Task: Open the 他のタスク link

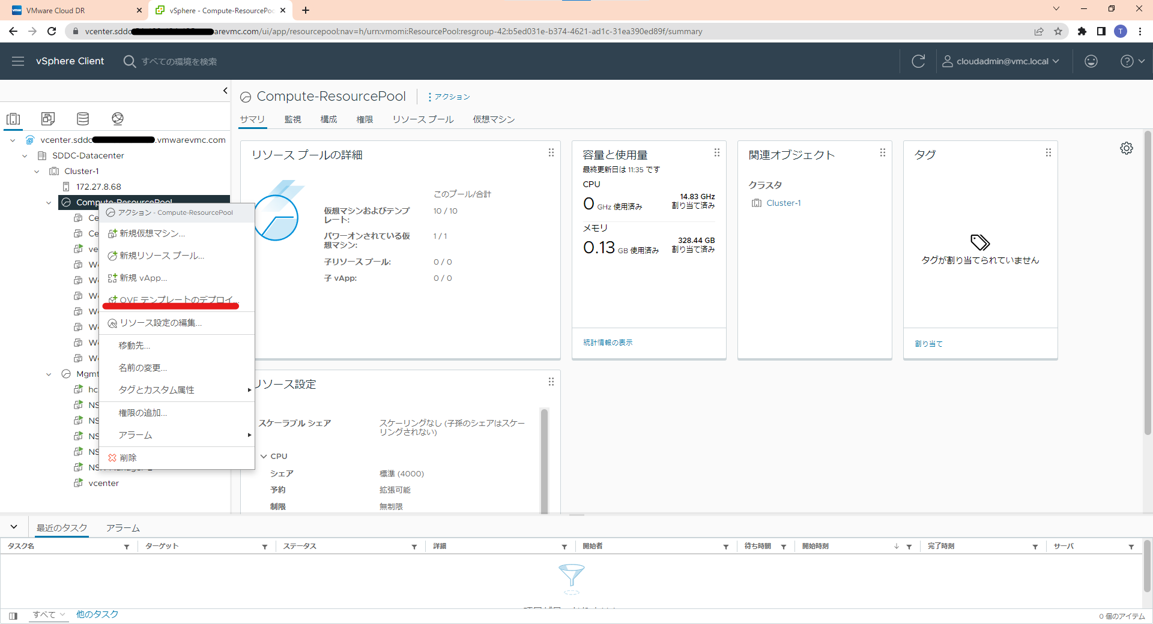Action: (97, 614)
